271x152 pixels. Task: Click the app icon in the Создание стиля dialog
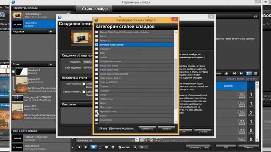[x=60, y=17]
